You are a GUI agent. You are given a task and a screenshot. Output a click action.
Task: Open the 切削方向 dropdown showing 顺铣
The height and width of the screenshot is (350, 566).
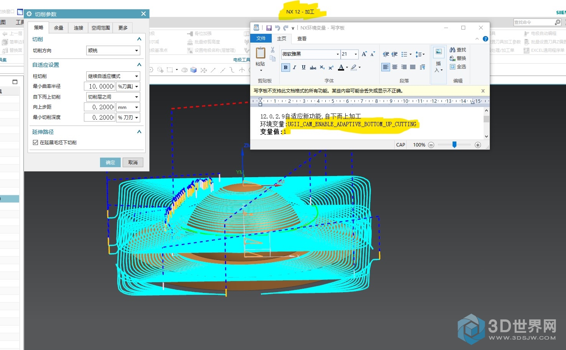pos(113,50)
